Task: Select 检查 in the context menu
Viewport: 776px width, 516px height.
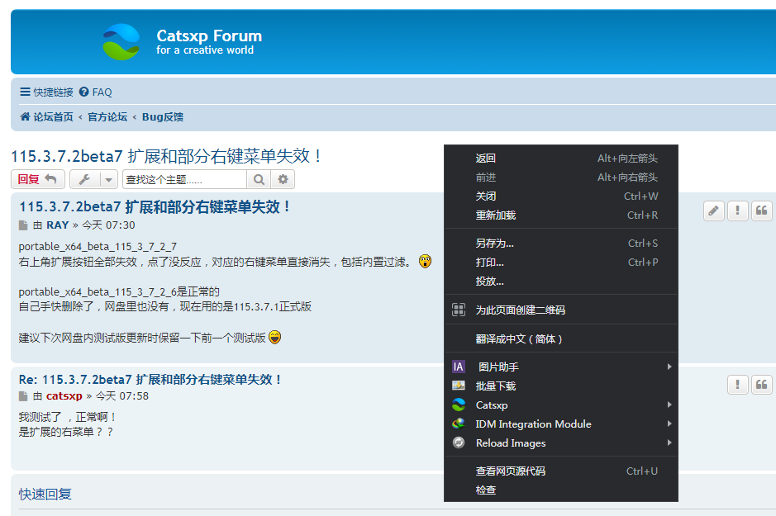Action: 560,490
